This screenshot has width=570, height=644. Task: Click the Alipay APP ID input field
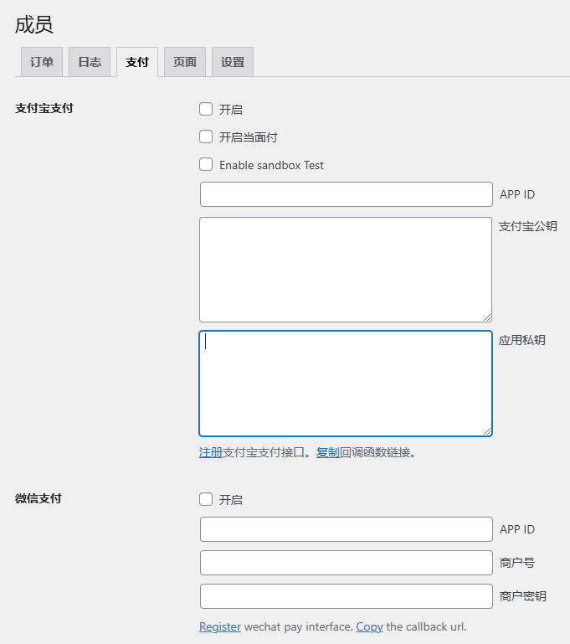(x=346, y=194)
